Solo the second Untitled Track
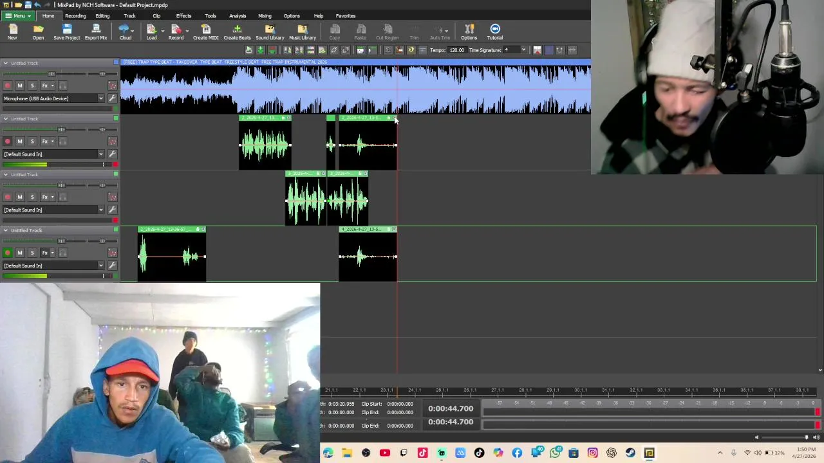Image resolution: width=824 pixels, height=463 pixels. click(32, 141)
